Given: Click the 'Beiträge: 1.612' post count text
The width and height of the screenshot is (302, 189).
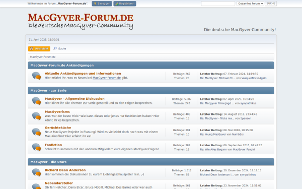Looking at the screenshot, I should pos(182,170).
